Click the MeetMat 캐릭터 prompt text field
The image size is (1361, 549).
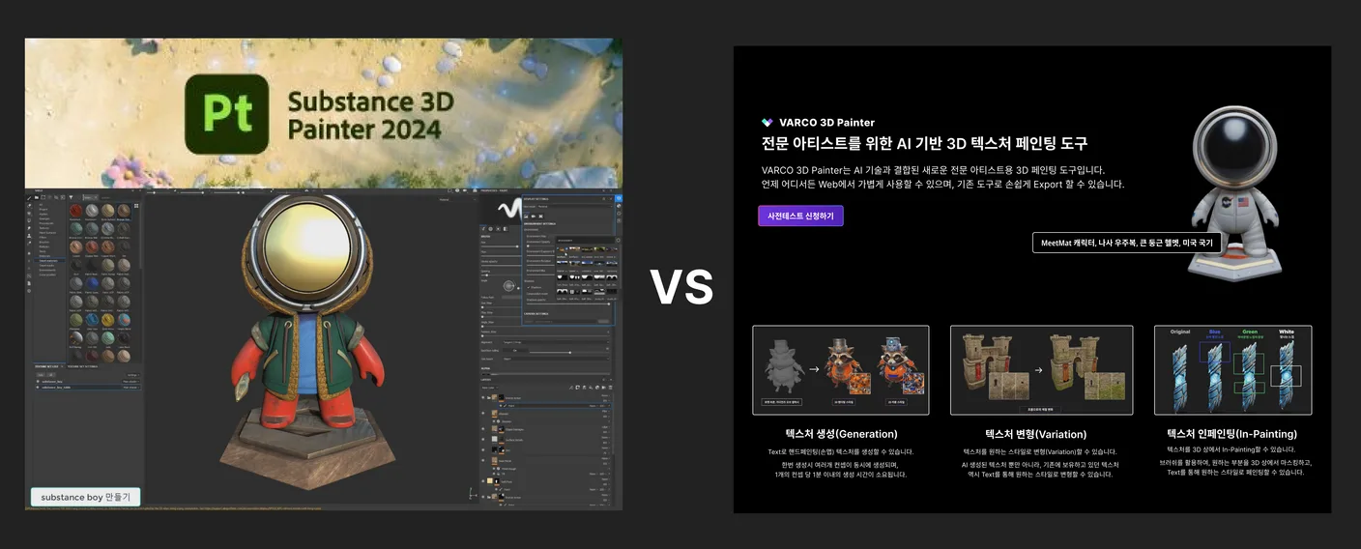(1126, 244)
